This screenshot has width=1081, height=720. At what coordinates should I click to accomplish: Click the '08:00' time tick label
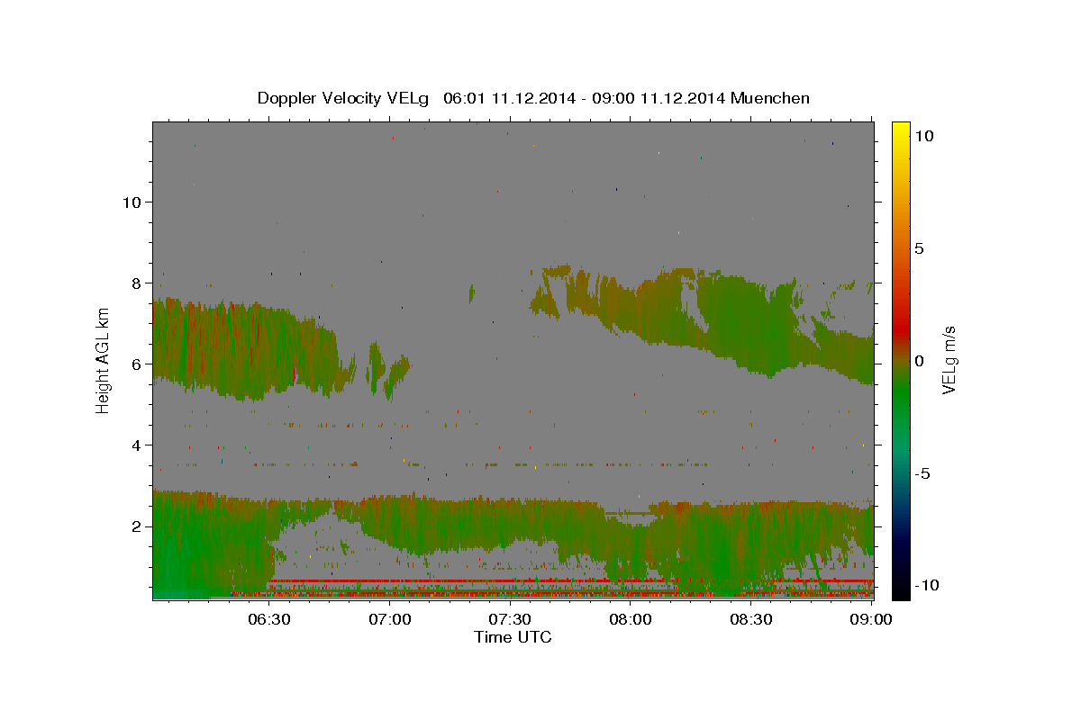point(631,619)
